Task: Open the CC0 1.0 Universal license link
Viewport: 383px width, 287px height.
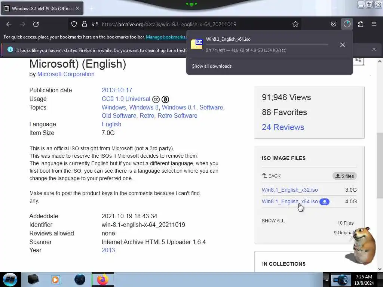Action: (x=126, y=99)
